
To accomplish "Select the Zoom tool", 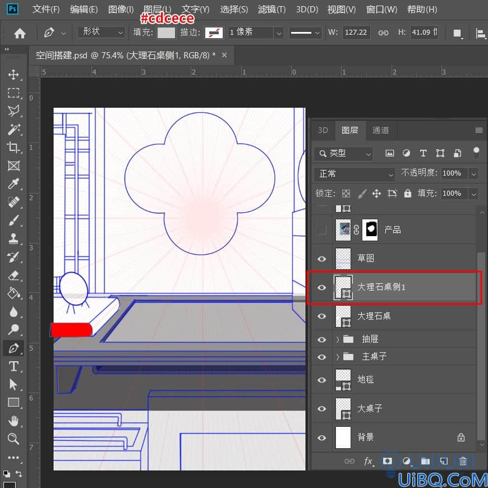I will [x=13, y=439].
